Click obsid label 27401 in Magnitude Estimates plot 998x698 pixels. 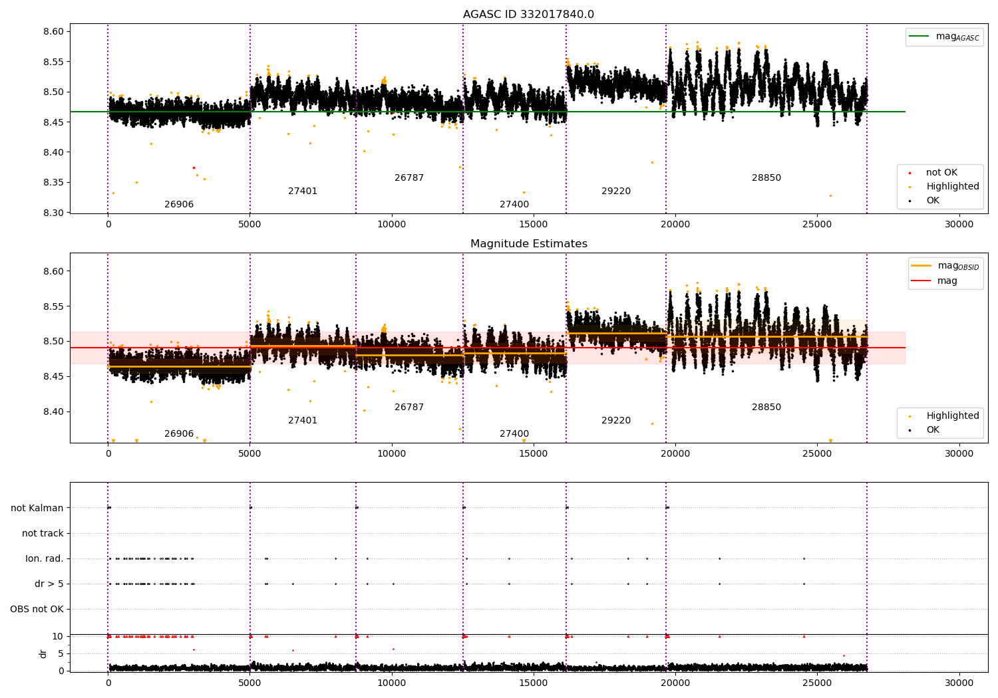pos(303,421)
